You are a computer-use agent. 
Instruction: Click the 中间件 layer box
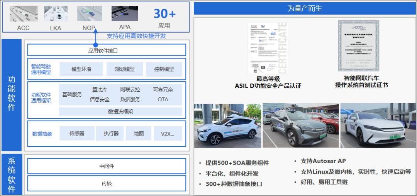107,166
